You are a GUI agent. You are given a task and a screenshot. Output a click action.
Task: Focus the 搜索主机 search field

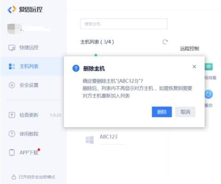coord(124,24)
